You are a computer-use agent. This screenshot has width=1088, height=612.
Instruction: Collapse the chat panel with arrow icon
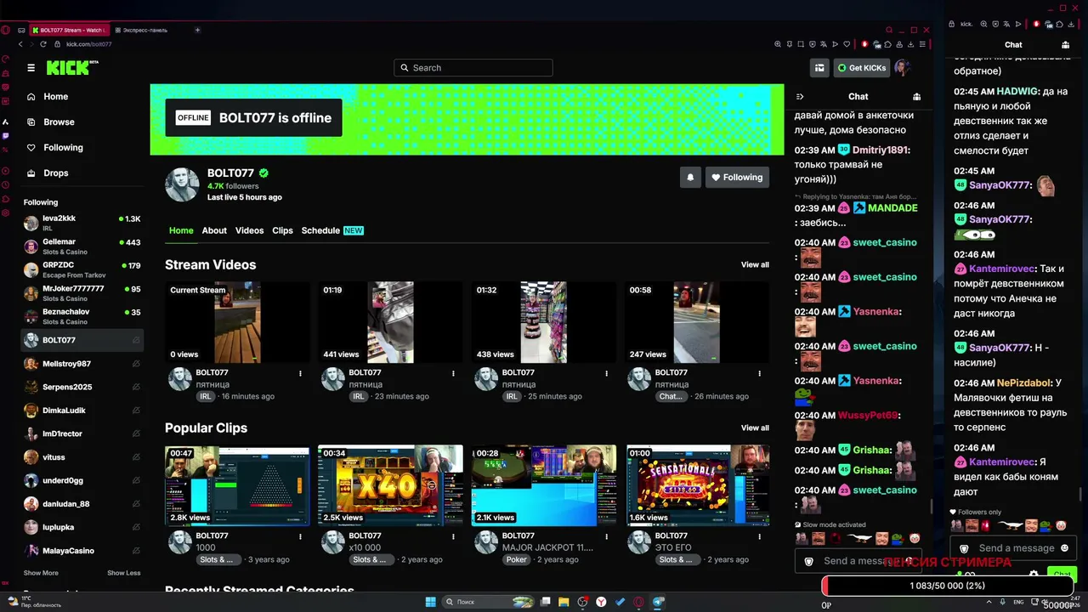(800, 97)
